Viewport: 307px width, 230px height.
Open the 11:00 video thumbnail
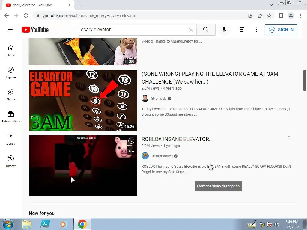point(83,52)
